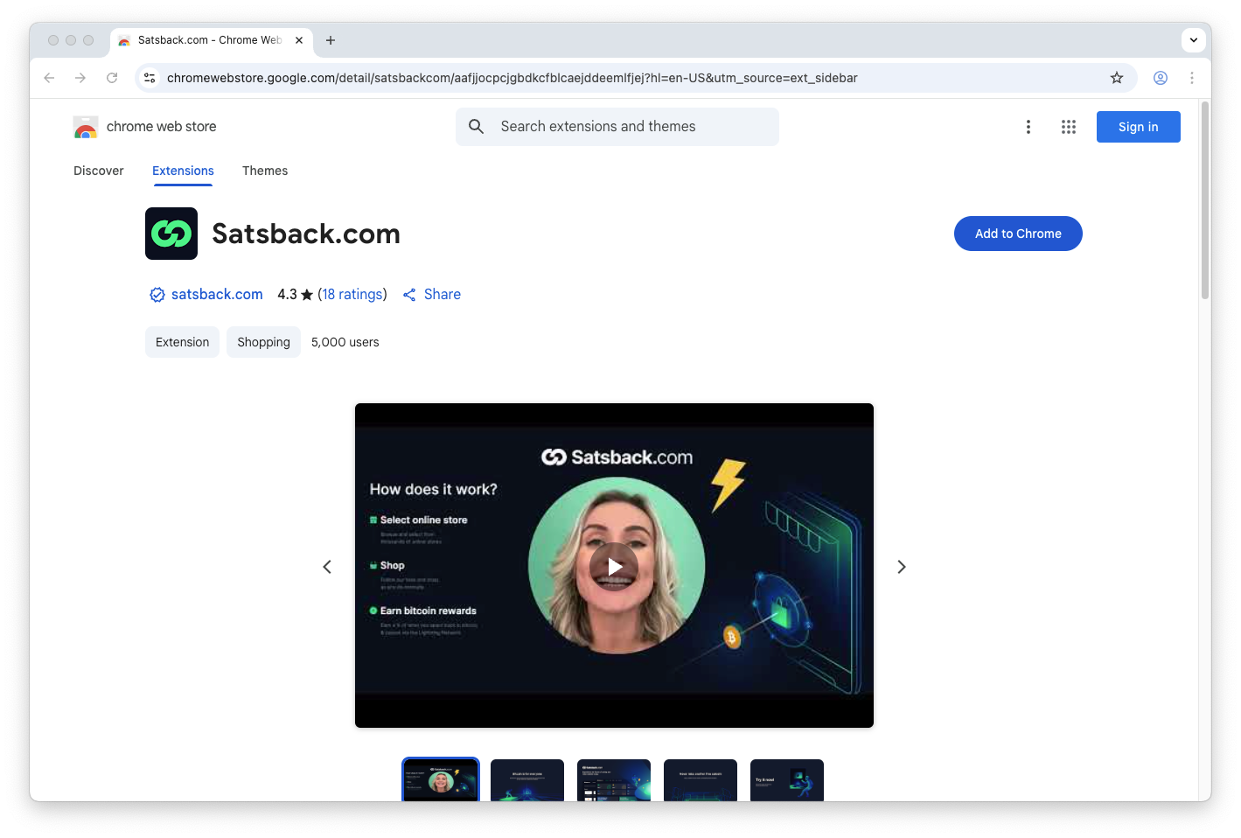Image resolution: width=1241 pixels, height=838 pixels.
Task: Select the third screenshot thumbnail
Action: click(614, 780)
